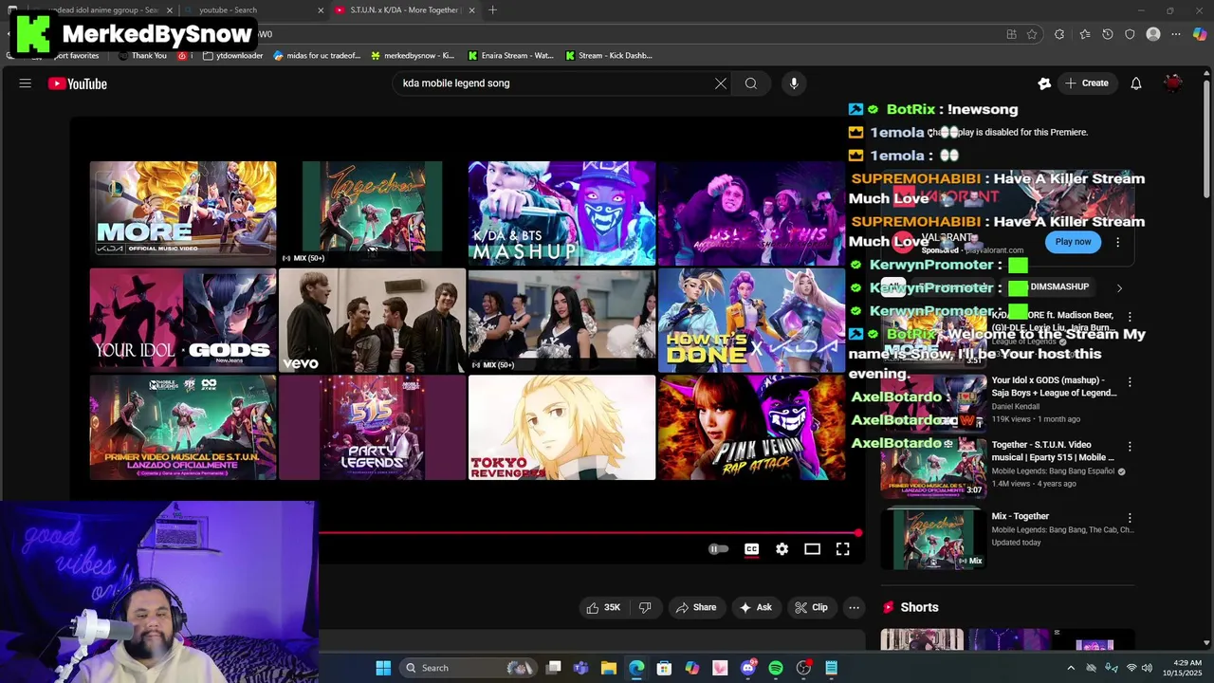The height and width of the screenshot is (683, 1214).
Task: Show hidden system tray icons
Action: (x=1071, y=668)
